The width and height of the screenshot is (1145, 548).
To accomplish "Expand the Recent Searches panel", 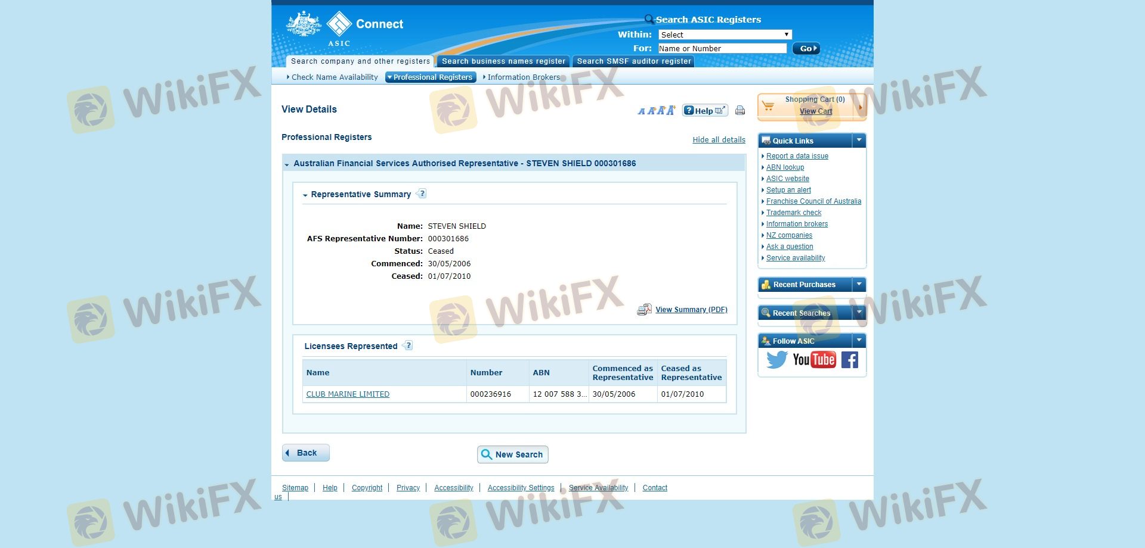I will point(859,312).
